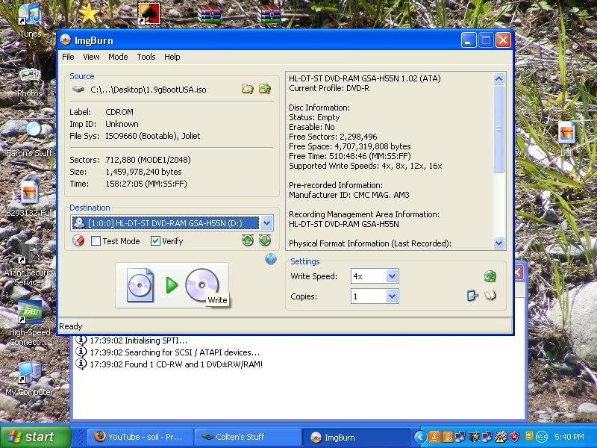Click the disc info scrollbar up arrow
Viewport: 597px width, 448px height.
[x=498, y=79]
